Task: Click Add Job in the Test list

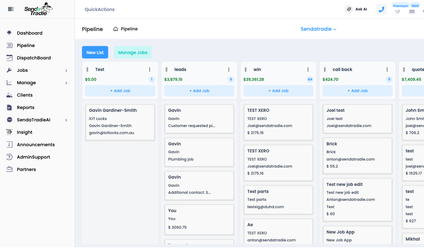Action: [120, 91]
